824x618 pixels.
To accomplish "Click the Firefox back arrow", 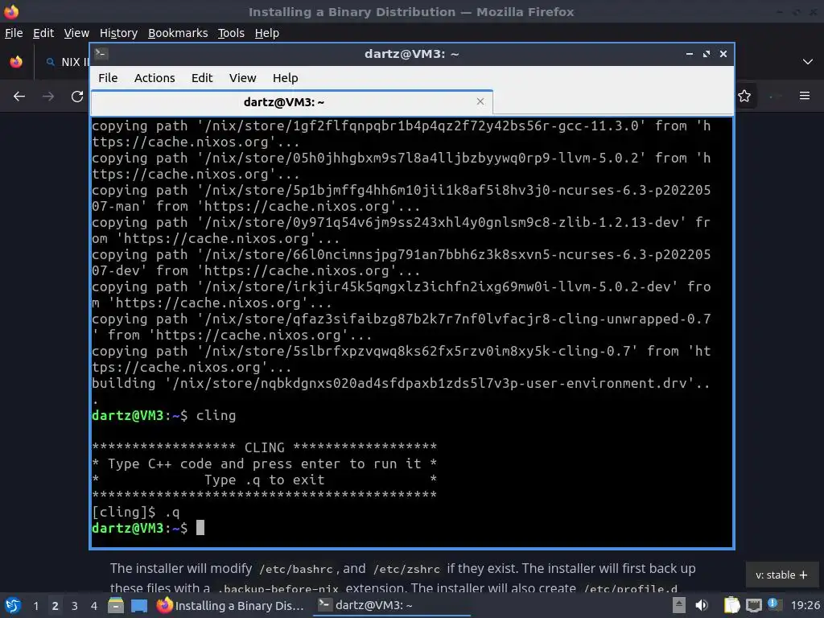I will click(x=19, y=97).
